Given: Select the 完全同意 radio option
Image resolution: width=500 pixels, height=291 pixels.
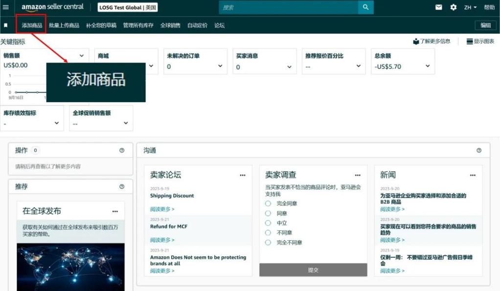Looking at the screenshot, I should pyautogui.click(x=268, y=204).
